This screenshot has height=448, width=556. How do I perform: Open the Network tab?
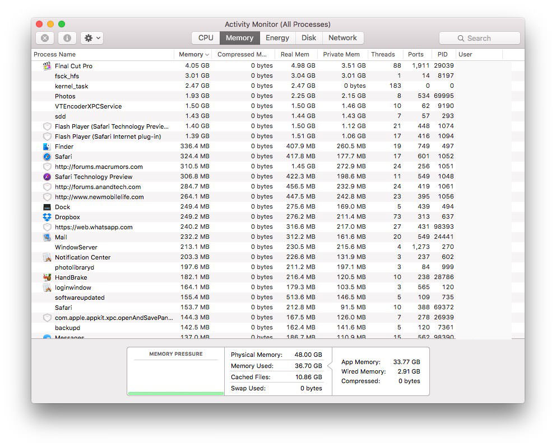click(x=342, y=38)
